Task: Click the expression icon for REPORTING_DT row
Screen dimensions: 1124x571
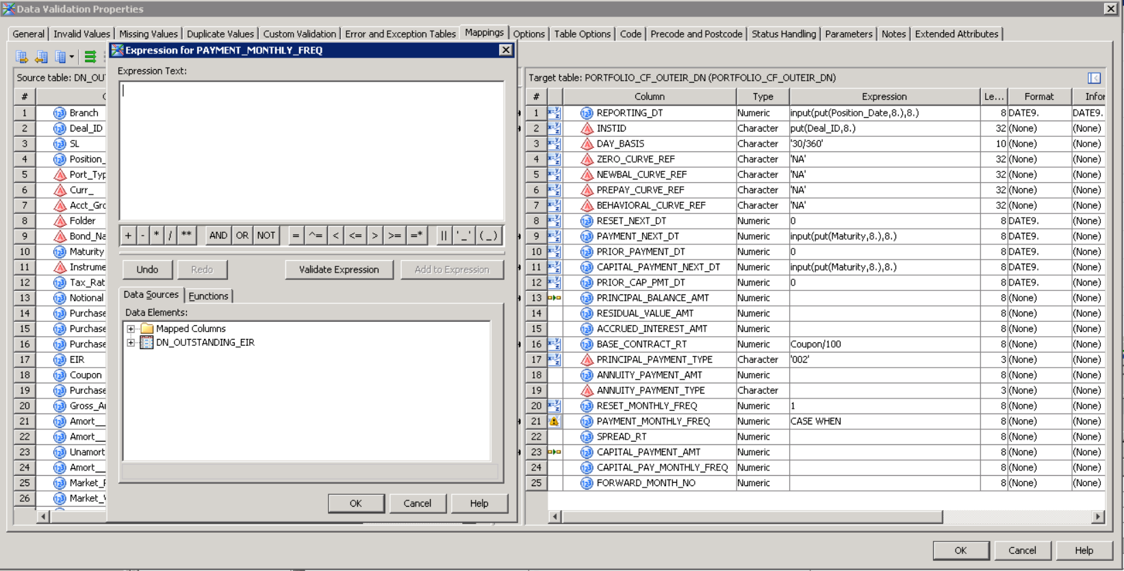Action: (x=554, y=113)
